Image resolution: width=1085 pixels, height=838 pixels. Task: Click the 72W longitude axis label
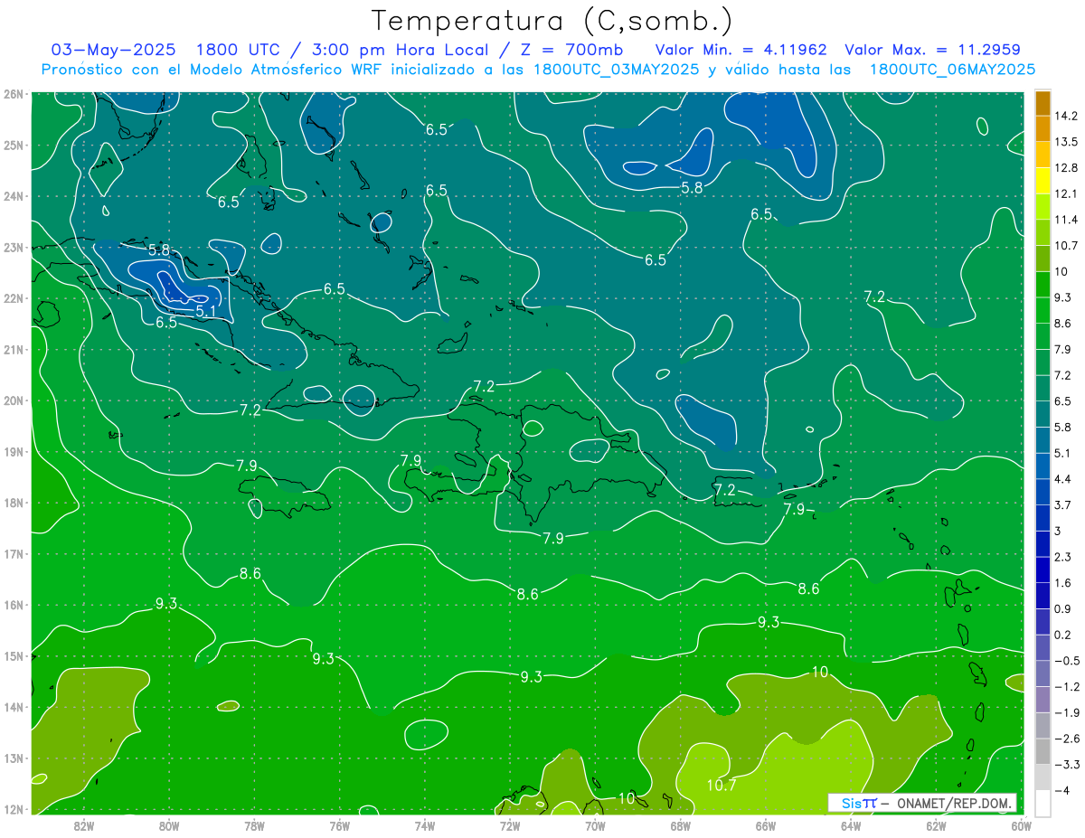510,825
